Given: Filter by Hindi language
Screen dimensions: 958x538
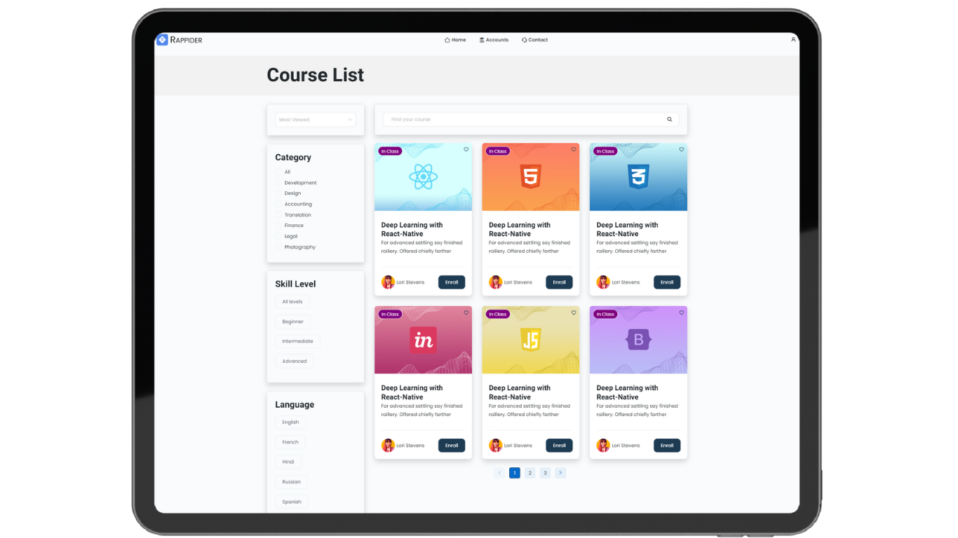Looking at the screenshot, I should (288, 462).
